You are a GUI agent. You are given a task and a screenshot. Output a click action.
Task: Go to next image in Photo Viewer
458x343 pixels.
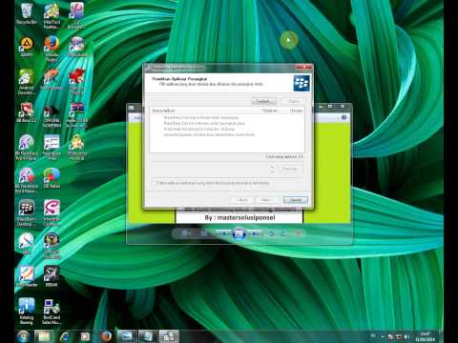click(x=255, y=233)
